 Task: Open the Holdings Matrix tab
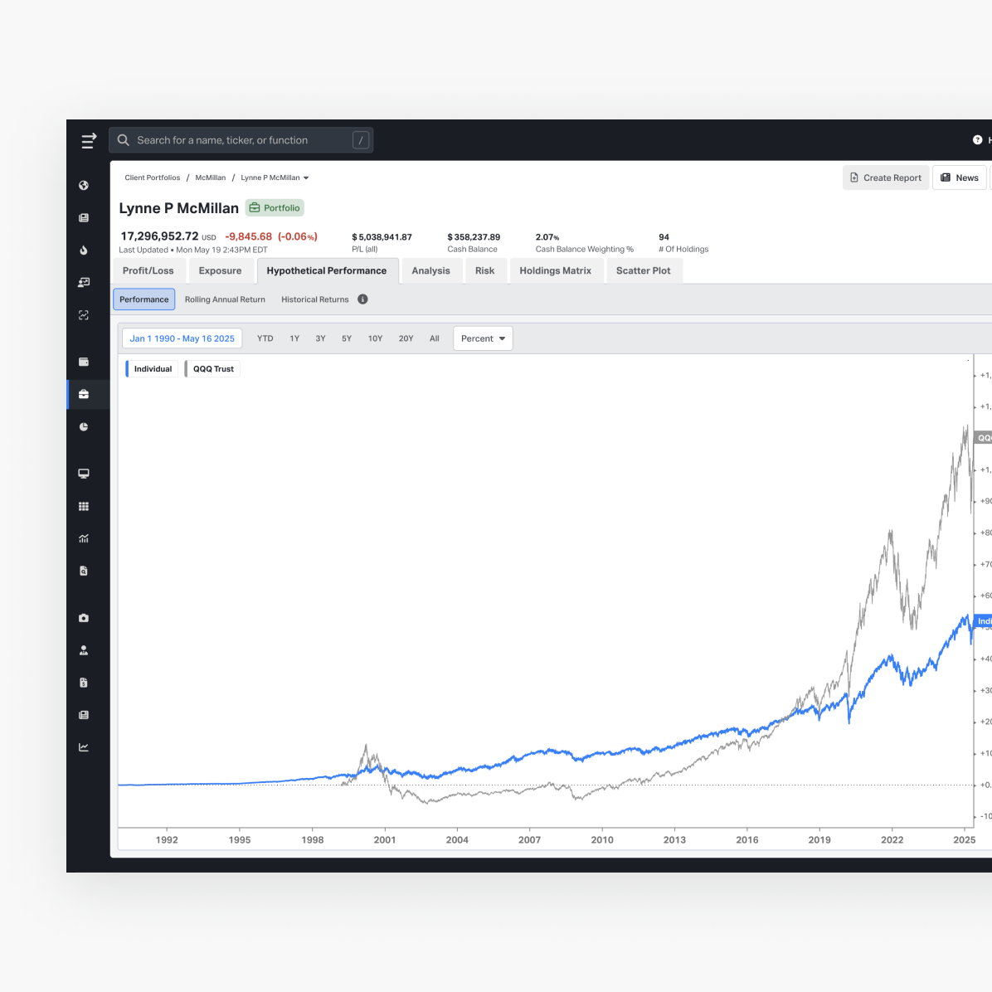pos(555,271)
